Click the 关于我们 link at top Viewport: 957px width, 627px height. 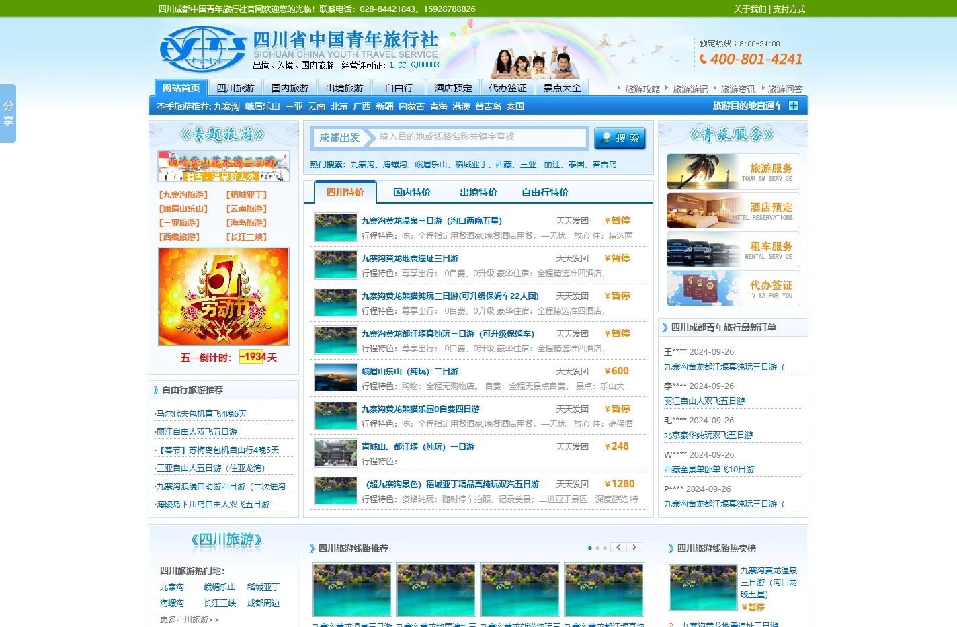(750, 9)
